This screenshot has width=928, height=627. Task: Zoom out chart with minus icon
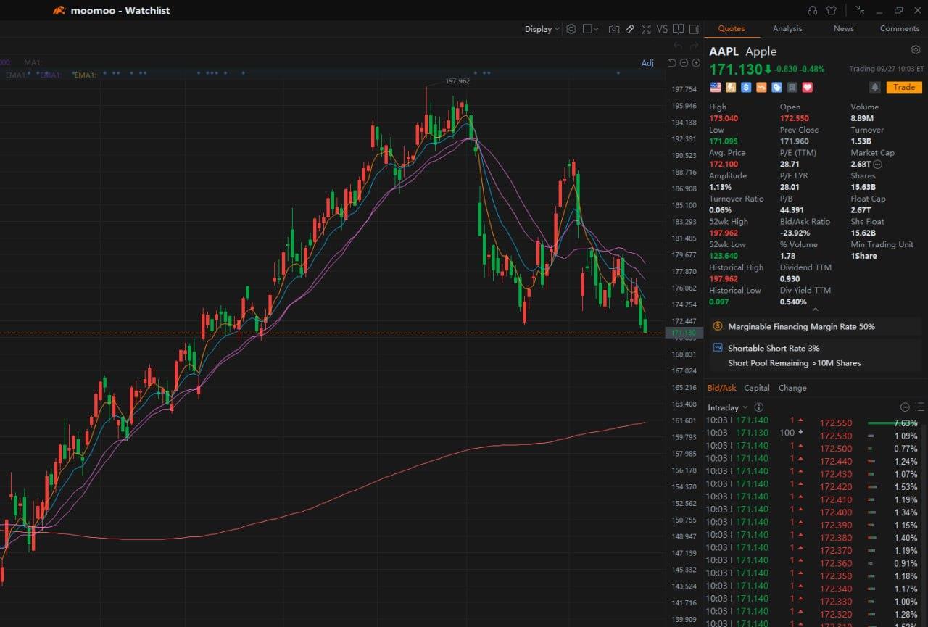coord(684,63)
